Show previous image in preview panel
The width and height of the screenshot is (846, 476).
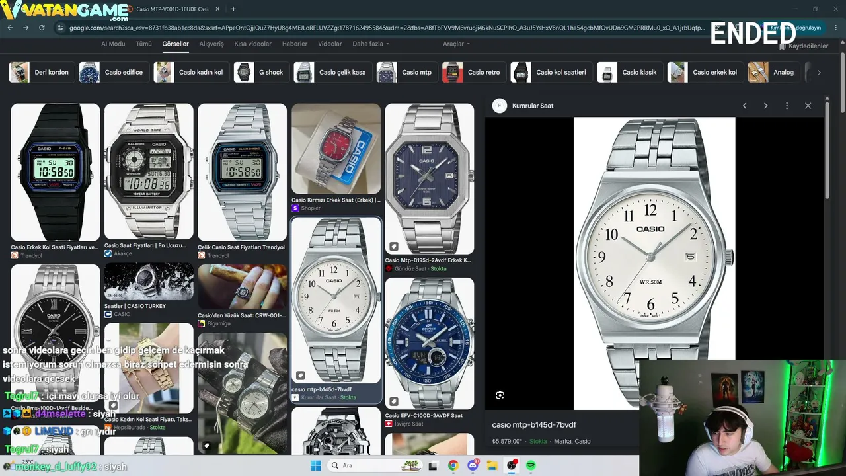point(744,106)
